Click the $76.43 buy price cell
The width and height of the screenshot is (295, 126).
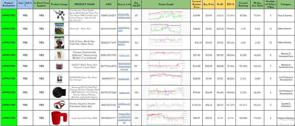tap(209, 105)
